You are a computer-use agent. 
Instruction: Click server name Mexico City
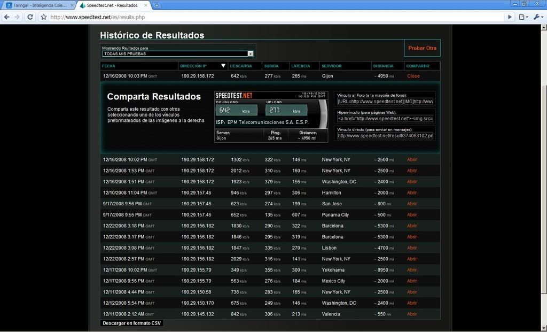333,281
